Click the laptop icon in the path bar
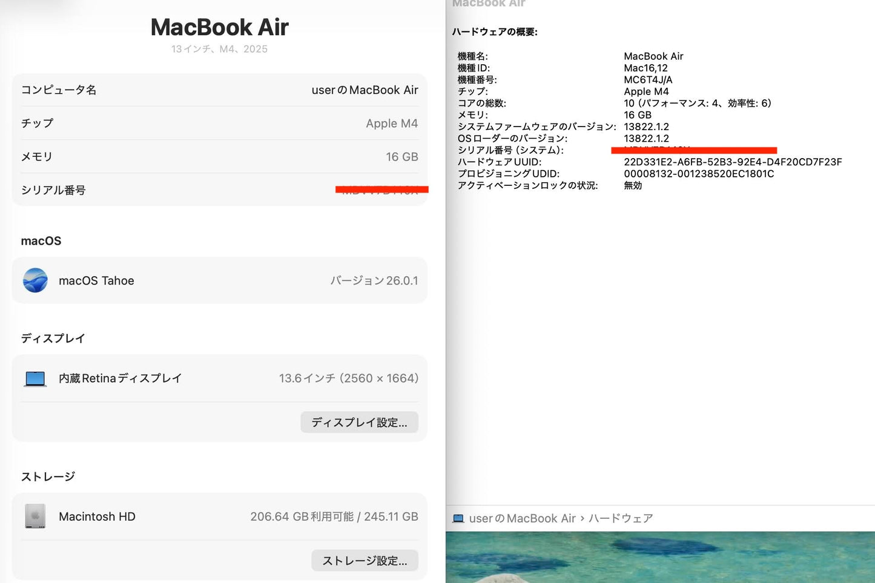The height and width of the screenshot is (583, 875). tap(458, 519)
